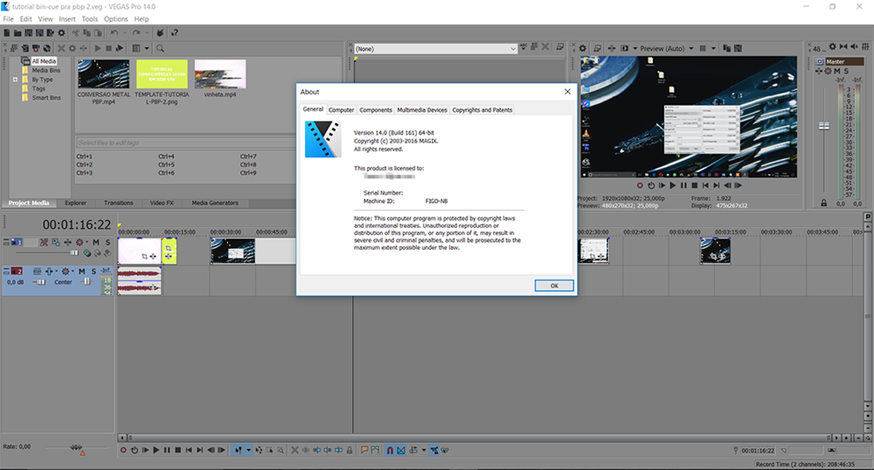The image size is (874, 470).
Task: Open the File menu
Action: tap(9, 19)
